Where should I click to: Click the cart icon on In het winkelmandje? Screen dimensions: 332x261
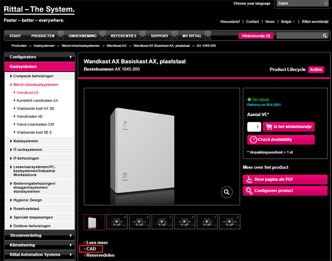point(267,127)
